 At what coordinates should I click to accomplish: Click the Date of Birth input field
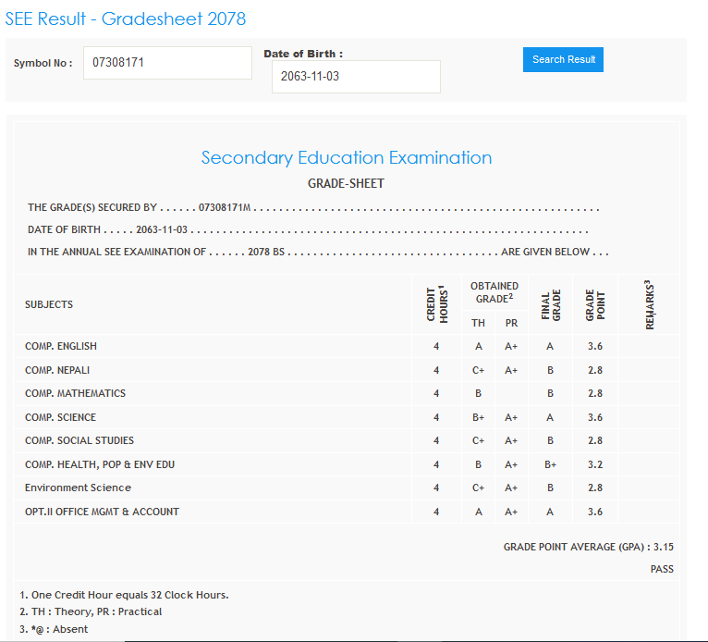(x=355, y=77)
